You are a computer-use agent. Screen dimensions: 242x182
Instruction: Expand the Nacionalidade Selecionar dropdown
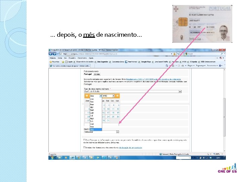(x=118, y=132)
